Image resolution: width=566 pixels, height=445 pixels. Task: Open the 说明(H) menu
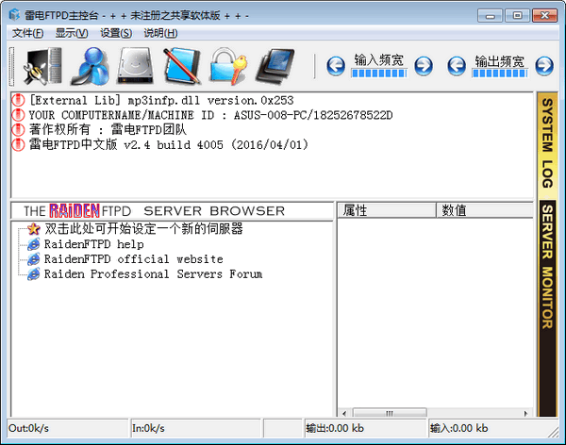(160, 33)
